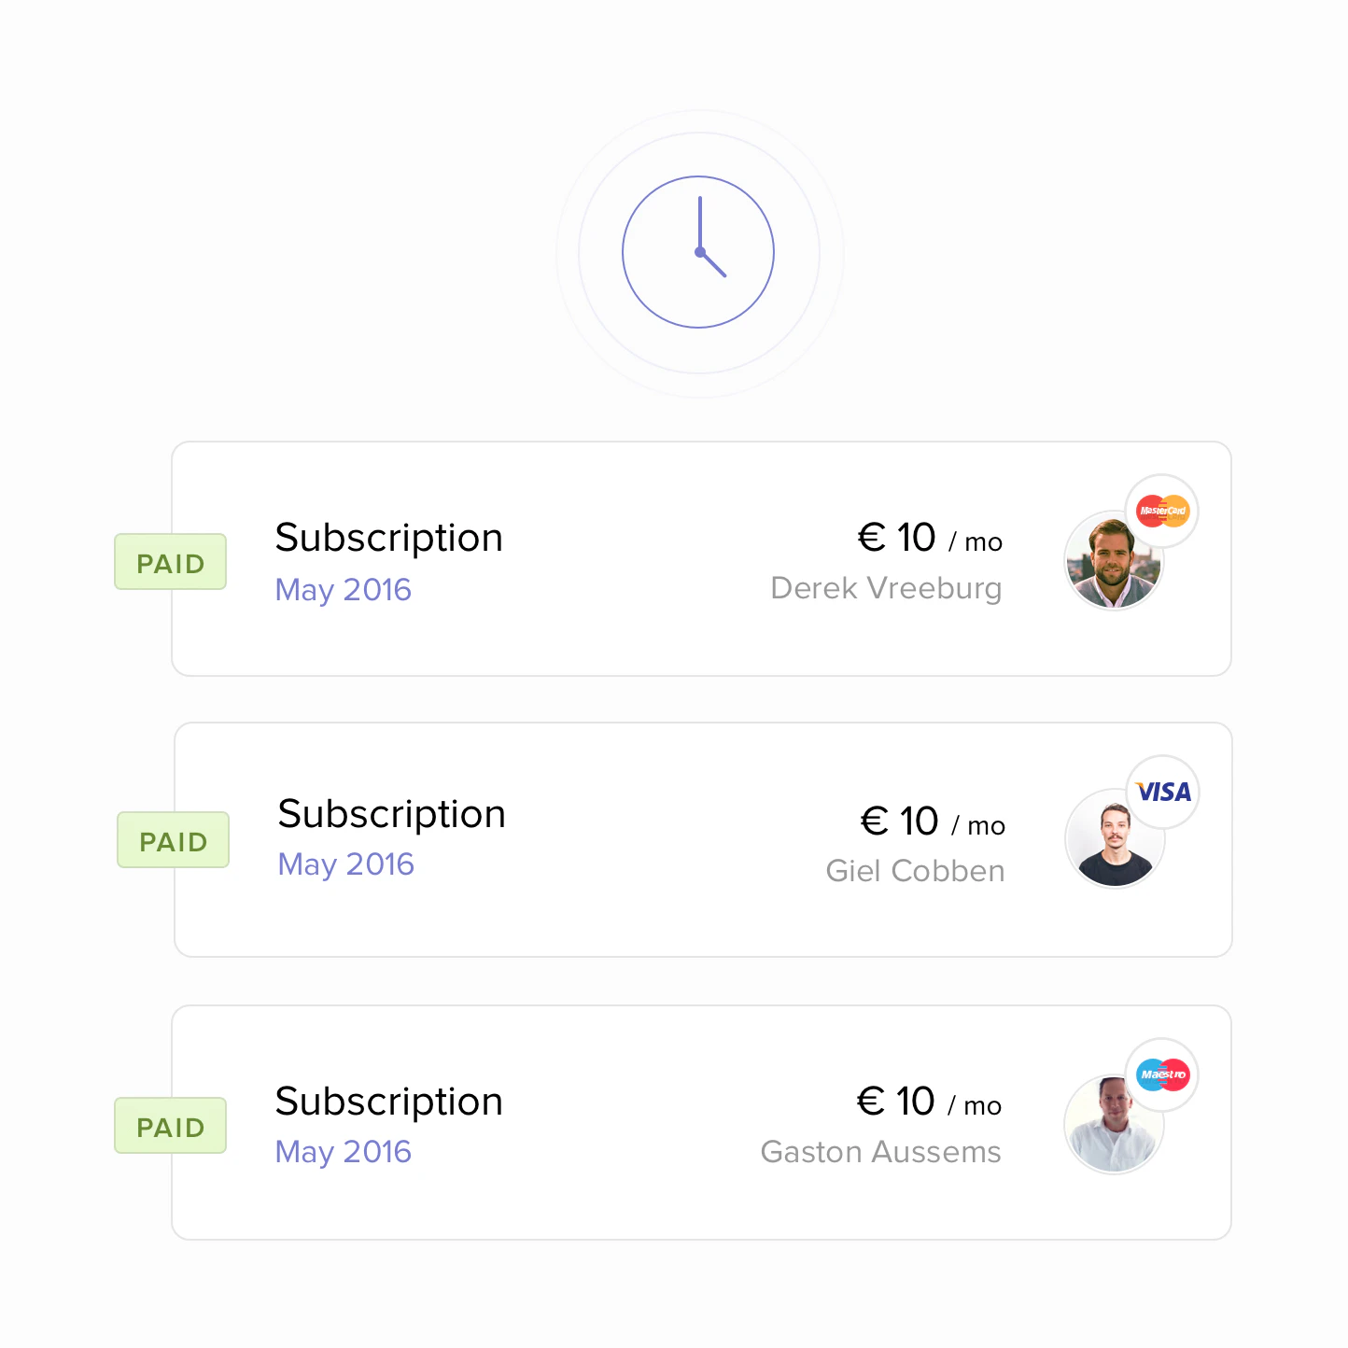1348x1348 pixels.
Task: Click May 2016 date in Derek's card
Action: click(343, 590)
